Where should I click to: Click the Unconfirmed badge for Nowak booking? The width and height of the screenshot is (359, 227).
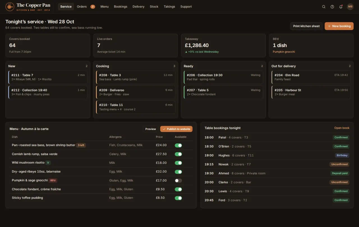(339, 164)
